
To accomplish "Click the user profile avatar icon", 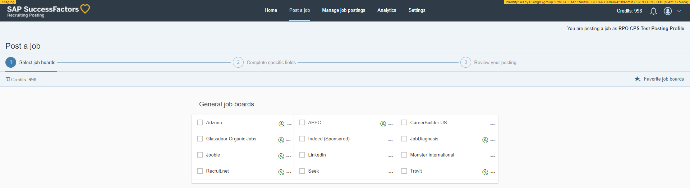I will pos(668,11).
